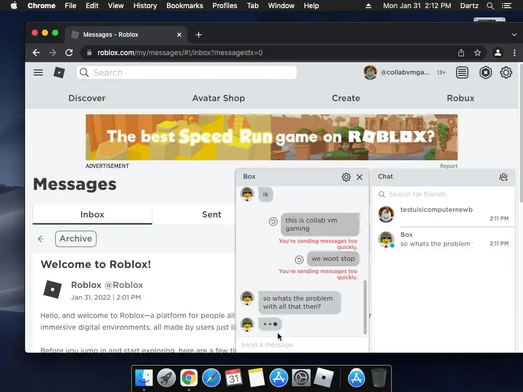
Task: Open Safari from the dock
Action: (211, 378)
